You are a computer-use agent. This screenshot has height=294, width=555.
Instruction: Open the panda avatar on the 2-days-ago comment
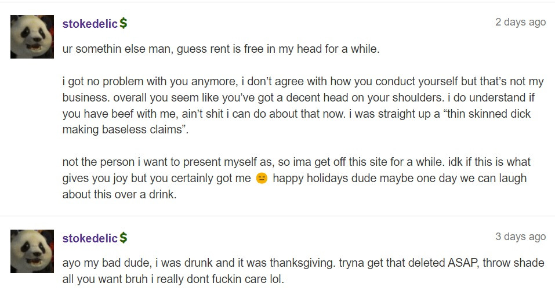(32, 37)
